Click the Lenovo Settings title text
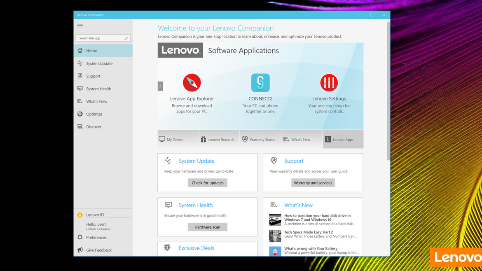 click(x=329, y=98)
